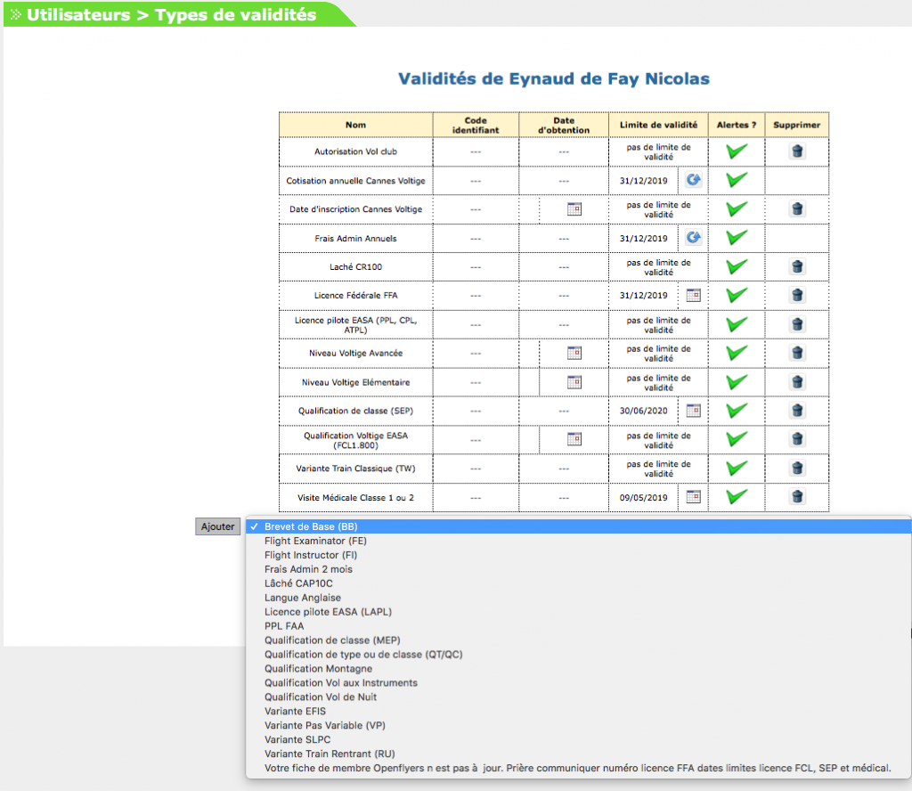Toggle alert checkmark for Laché CR100
Viewport: 912px width, 791px height.
coord(737,266)
